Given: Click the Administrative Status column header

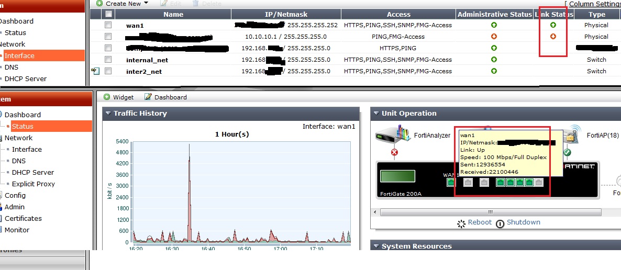Looking at the screenshot, I should click(494, 14).
